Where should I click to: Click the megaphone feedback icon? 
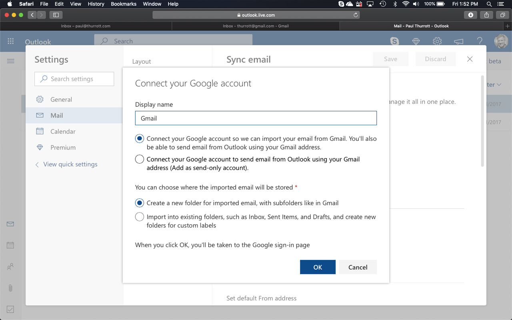[458, 41]
